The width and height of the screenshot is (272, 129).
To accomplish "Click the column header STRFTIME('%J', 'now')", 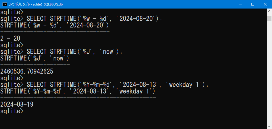I will tap(35, 58).
